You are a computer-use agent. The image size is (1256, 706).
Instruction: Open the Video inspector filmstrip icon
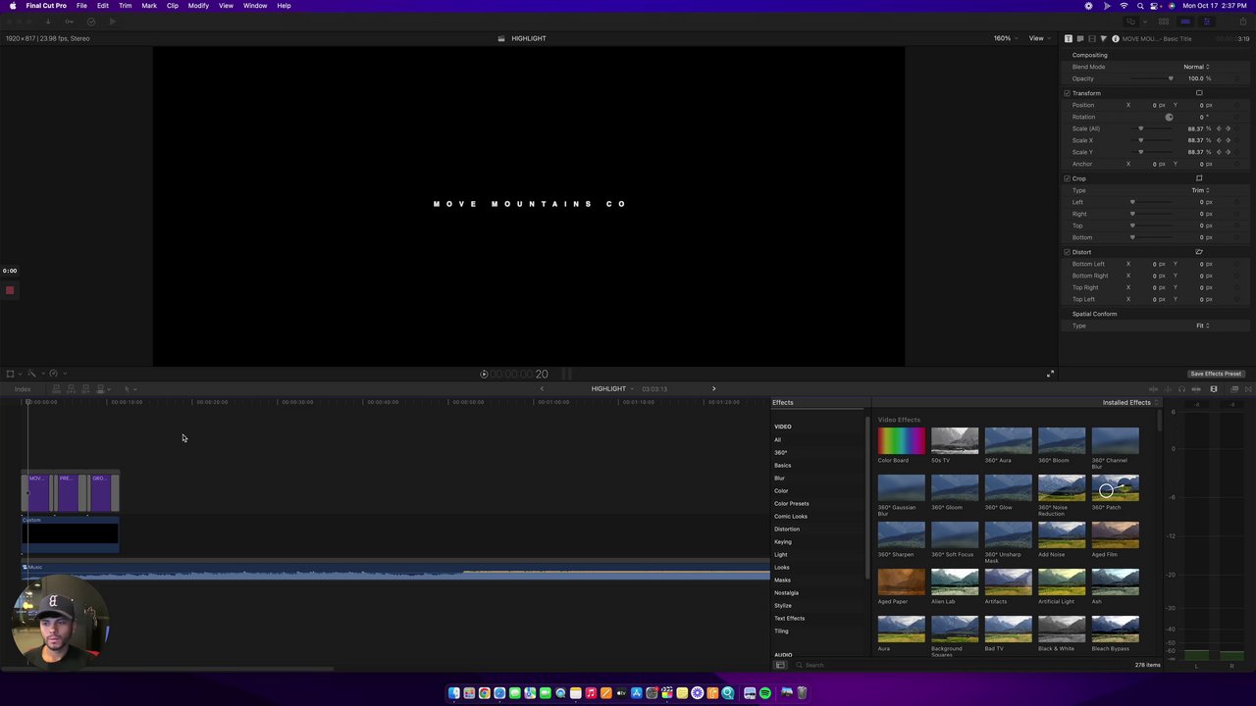1092,38
